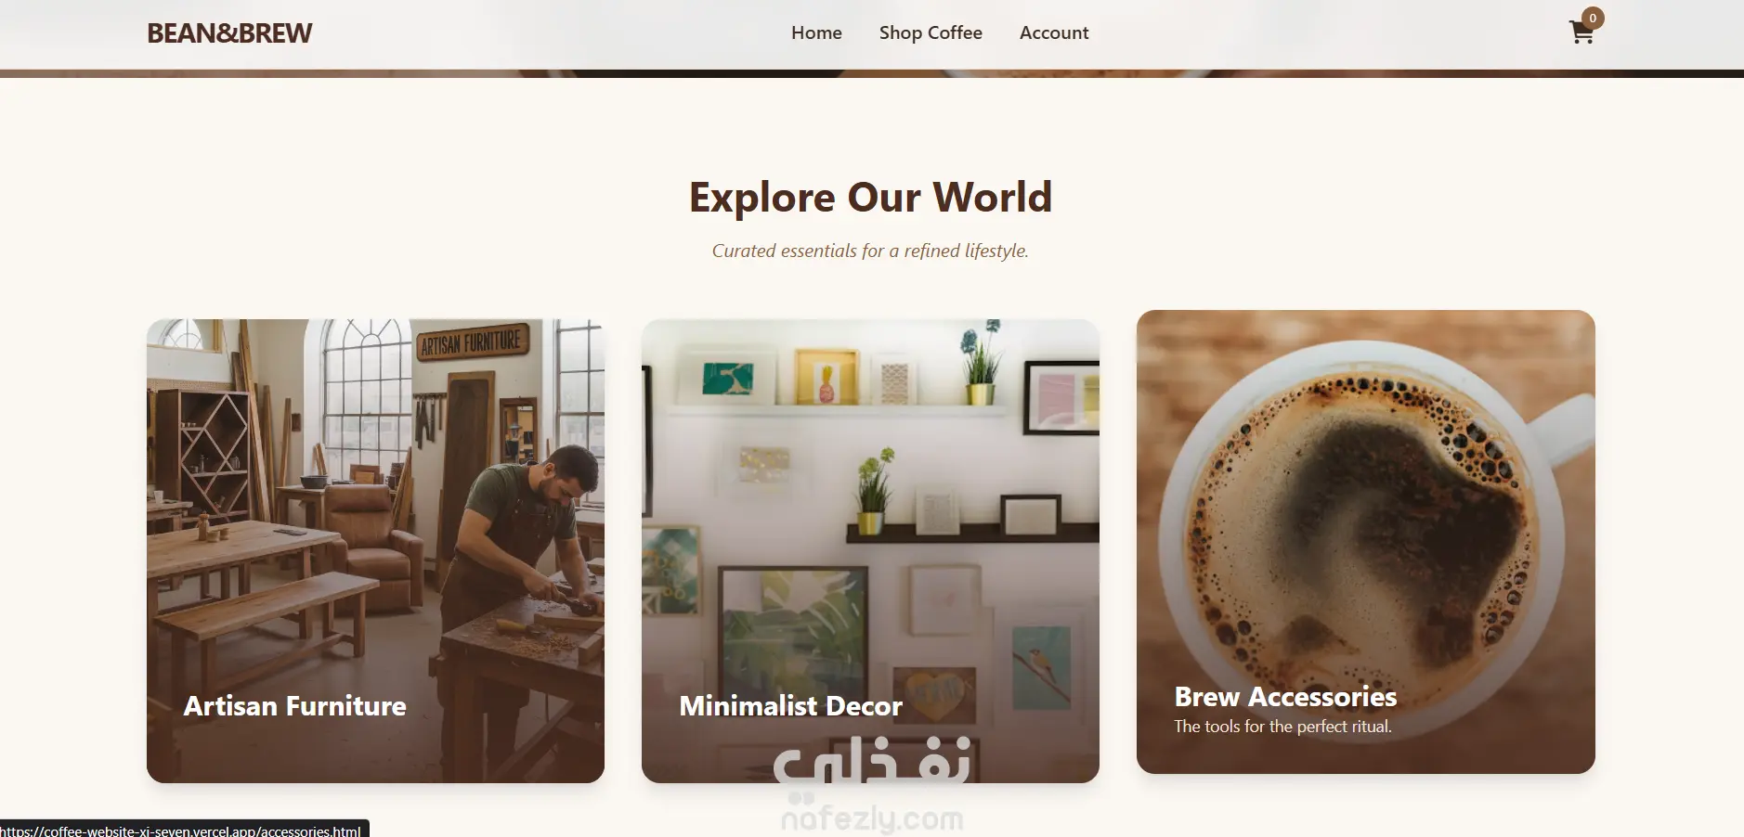Viewport: 1744px width, 837px height.
Task: Open the shopping cart icon
Action: tap(1581, 33)
